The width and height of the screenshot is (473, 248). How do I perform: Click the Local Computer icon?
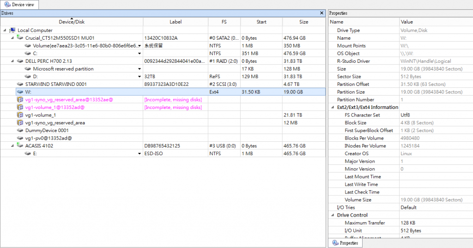tap(12, 30)
